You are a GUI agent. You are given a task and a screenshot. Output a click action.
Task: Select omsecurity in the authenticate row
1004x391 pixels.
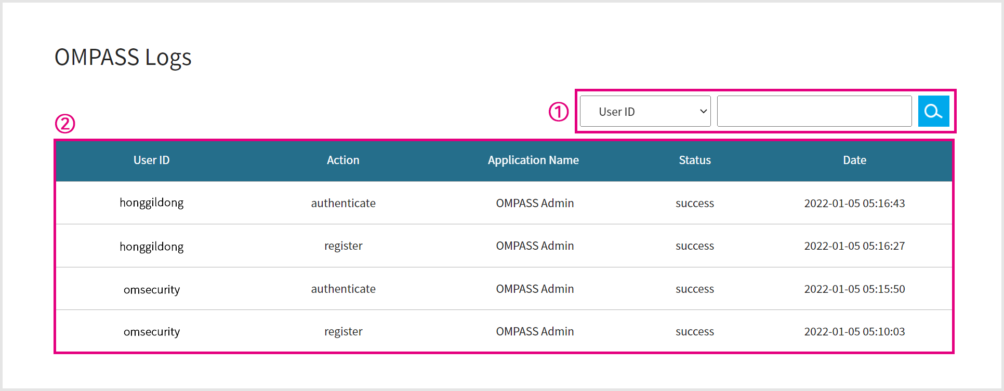point(151,289)
